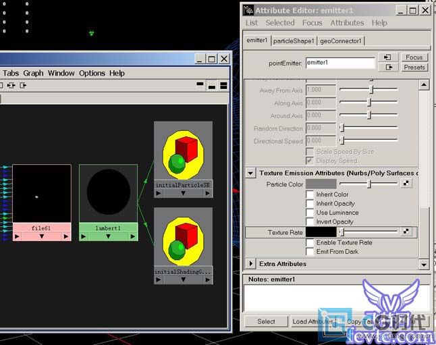The image size is (436, 345).
Task: Open the Tabs menu in Hypershade
Action: pos(11,73)
